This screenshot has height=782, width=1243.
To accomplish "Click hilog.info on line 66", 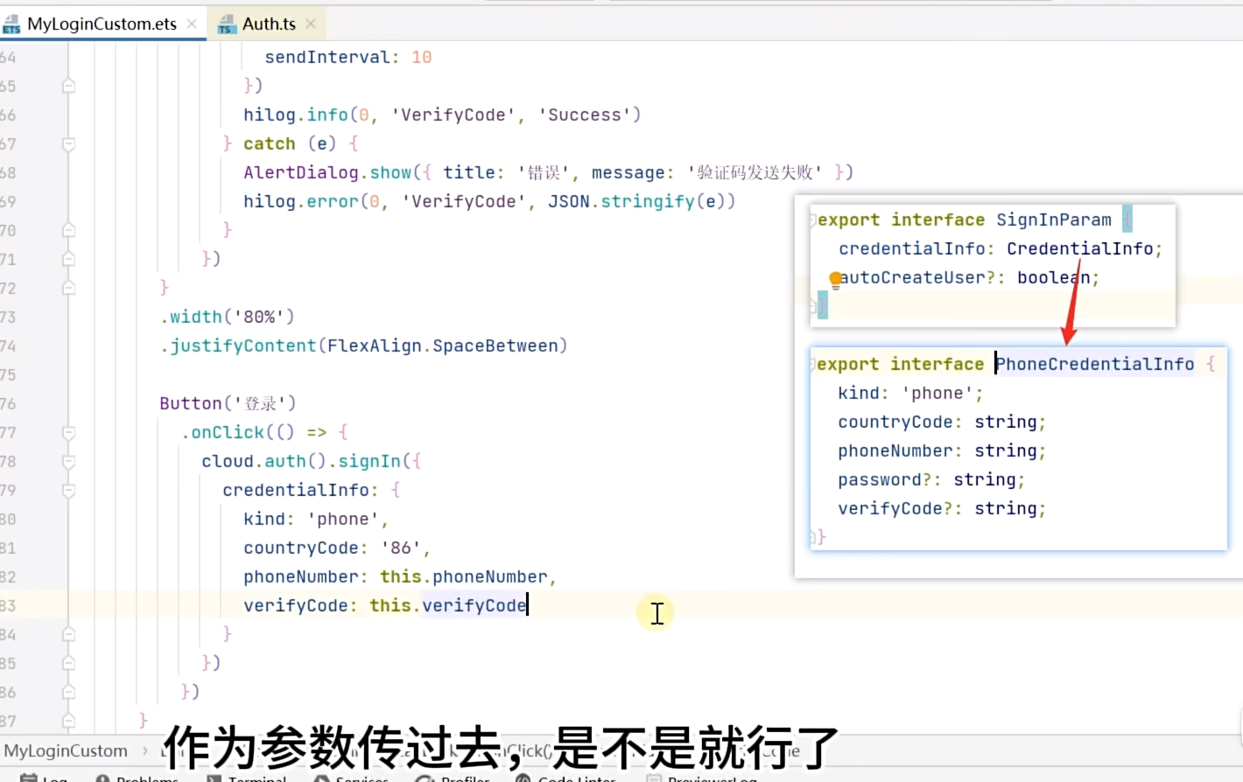I will (296, 115).
